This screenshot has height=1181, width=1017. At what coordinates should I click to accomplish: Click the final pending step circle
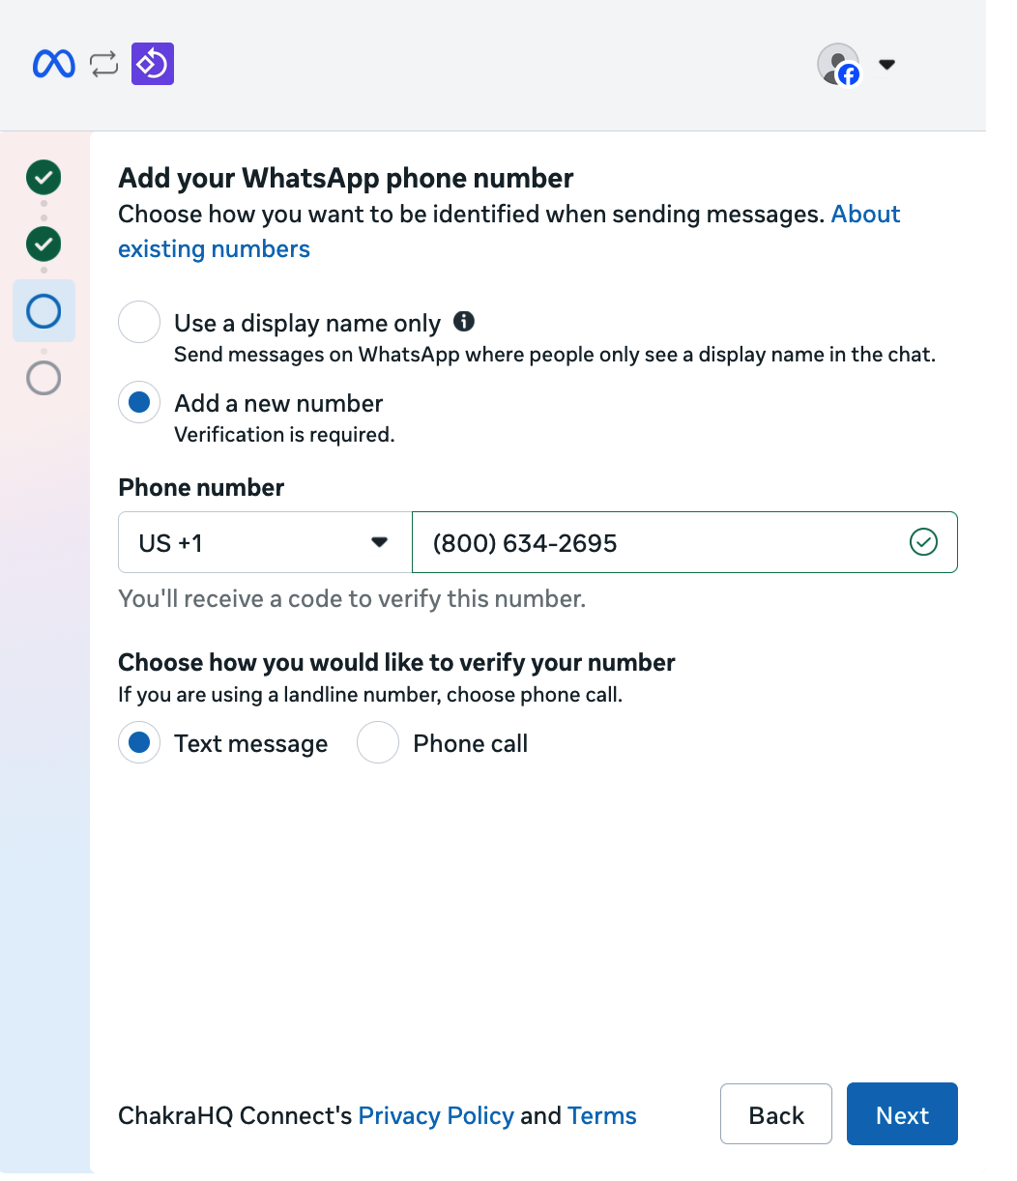click(x=44, y=378)
